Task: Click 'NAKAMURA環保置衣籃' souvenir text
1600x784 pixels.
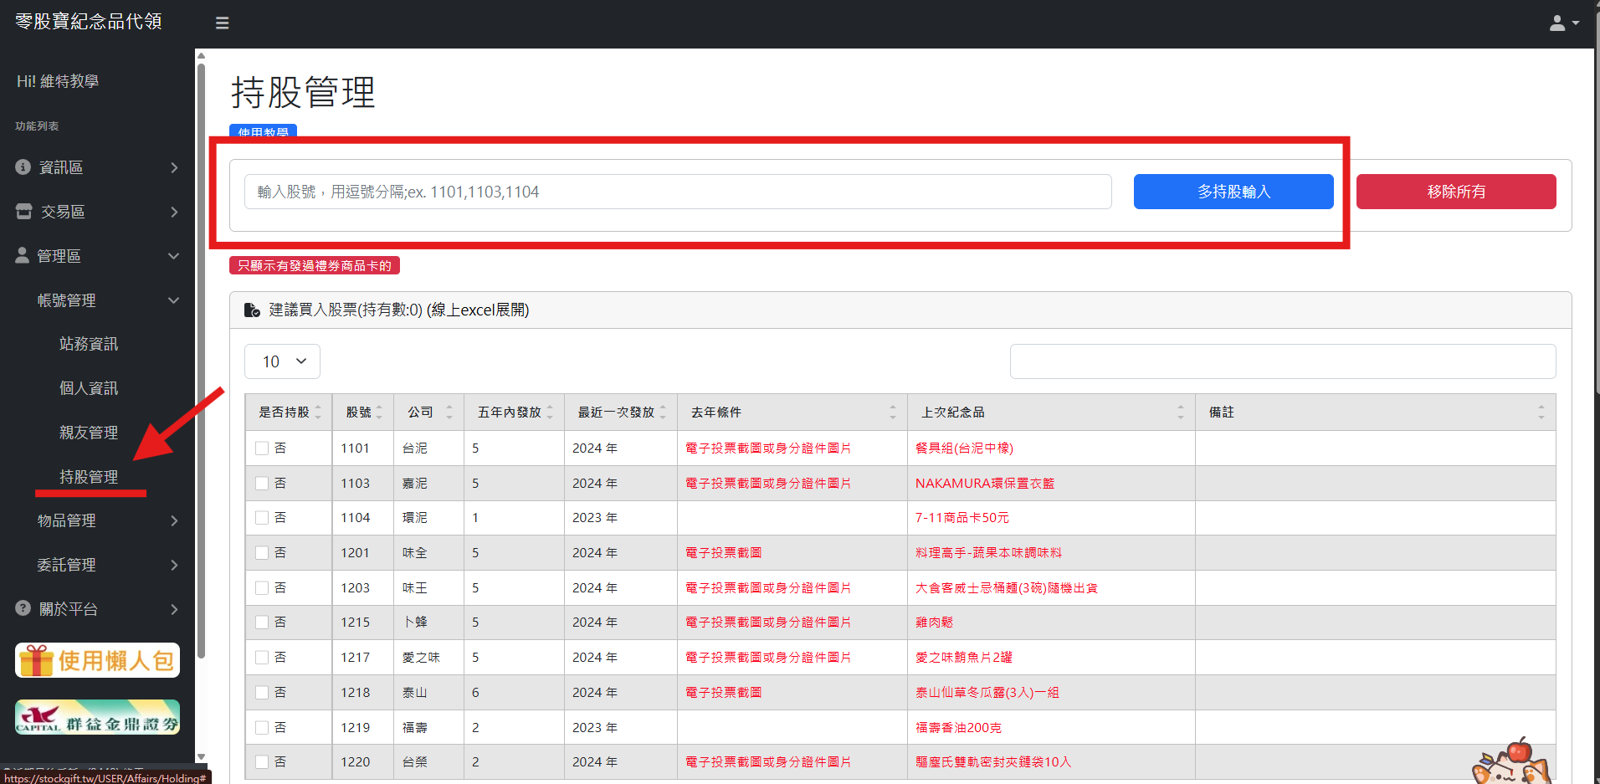Action: [985, 484]
